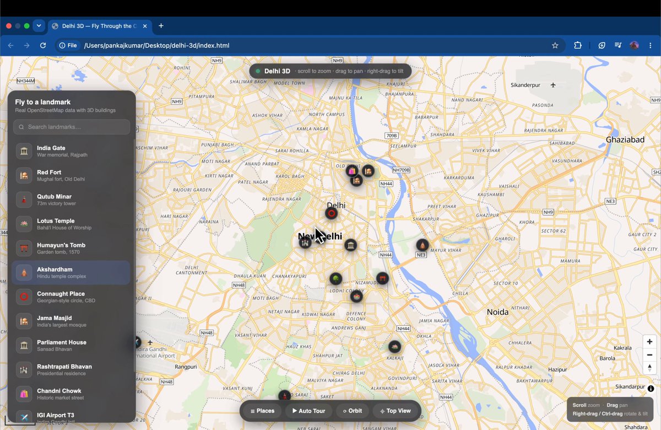This screenshot has width=661, height=430.
Task: Open the new tab plus button
Action: pyautogui.click(x=161, y=26)
